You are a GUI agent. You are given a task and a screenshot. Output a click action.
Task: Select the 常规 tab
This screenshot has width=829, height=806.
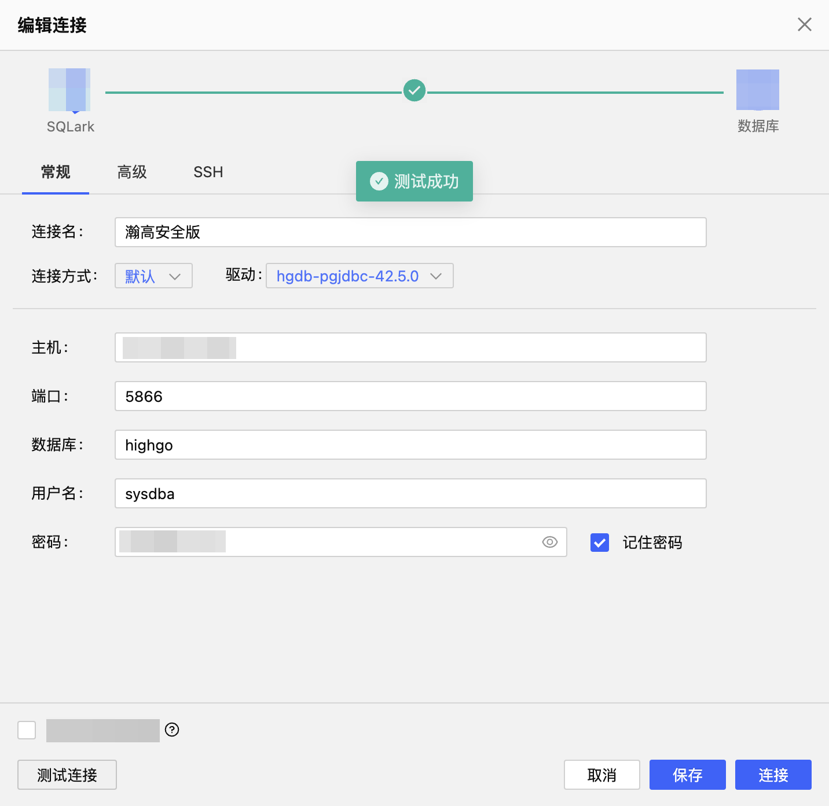point(55,172)
